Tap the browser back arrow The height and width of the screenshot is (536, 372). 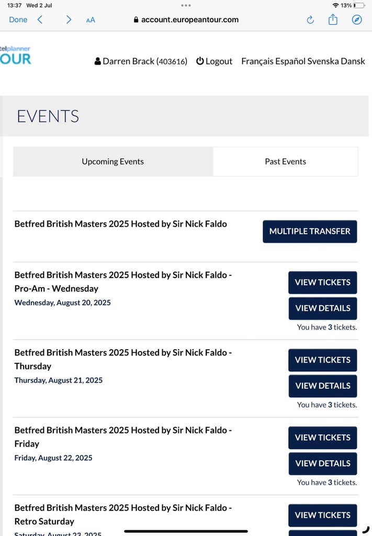40,19
